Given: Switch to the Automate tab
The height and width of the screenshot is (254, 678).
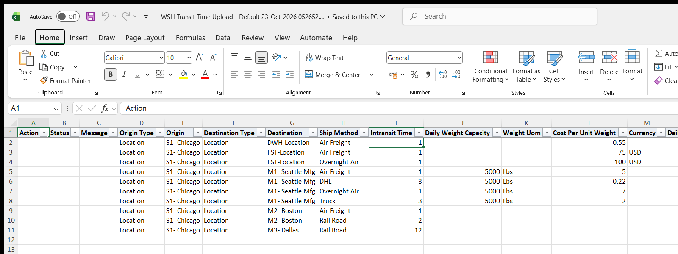Looking at the screenshot, I should coord(316,38).
